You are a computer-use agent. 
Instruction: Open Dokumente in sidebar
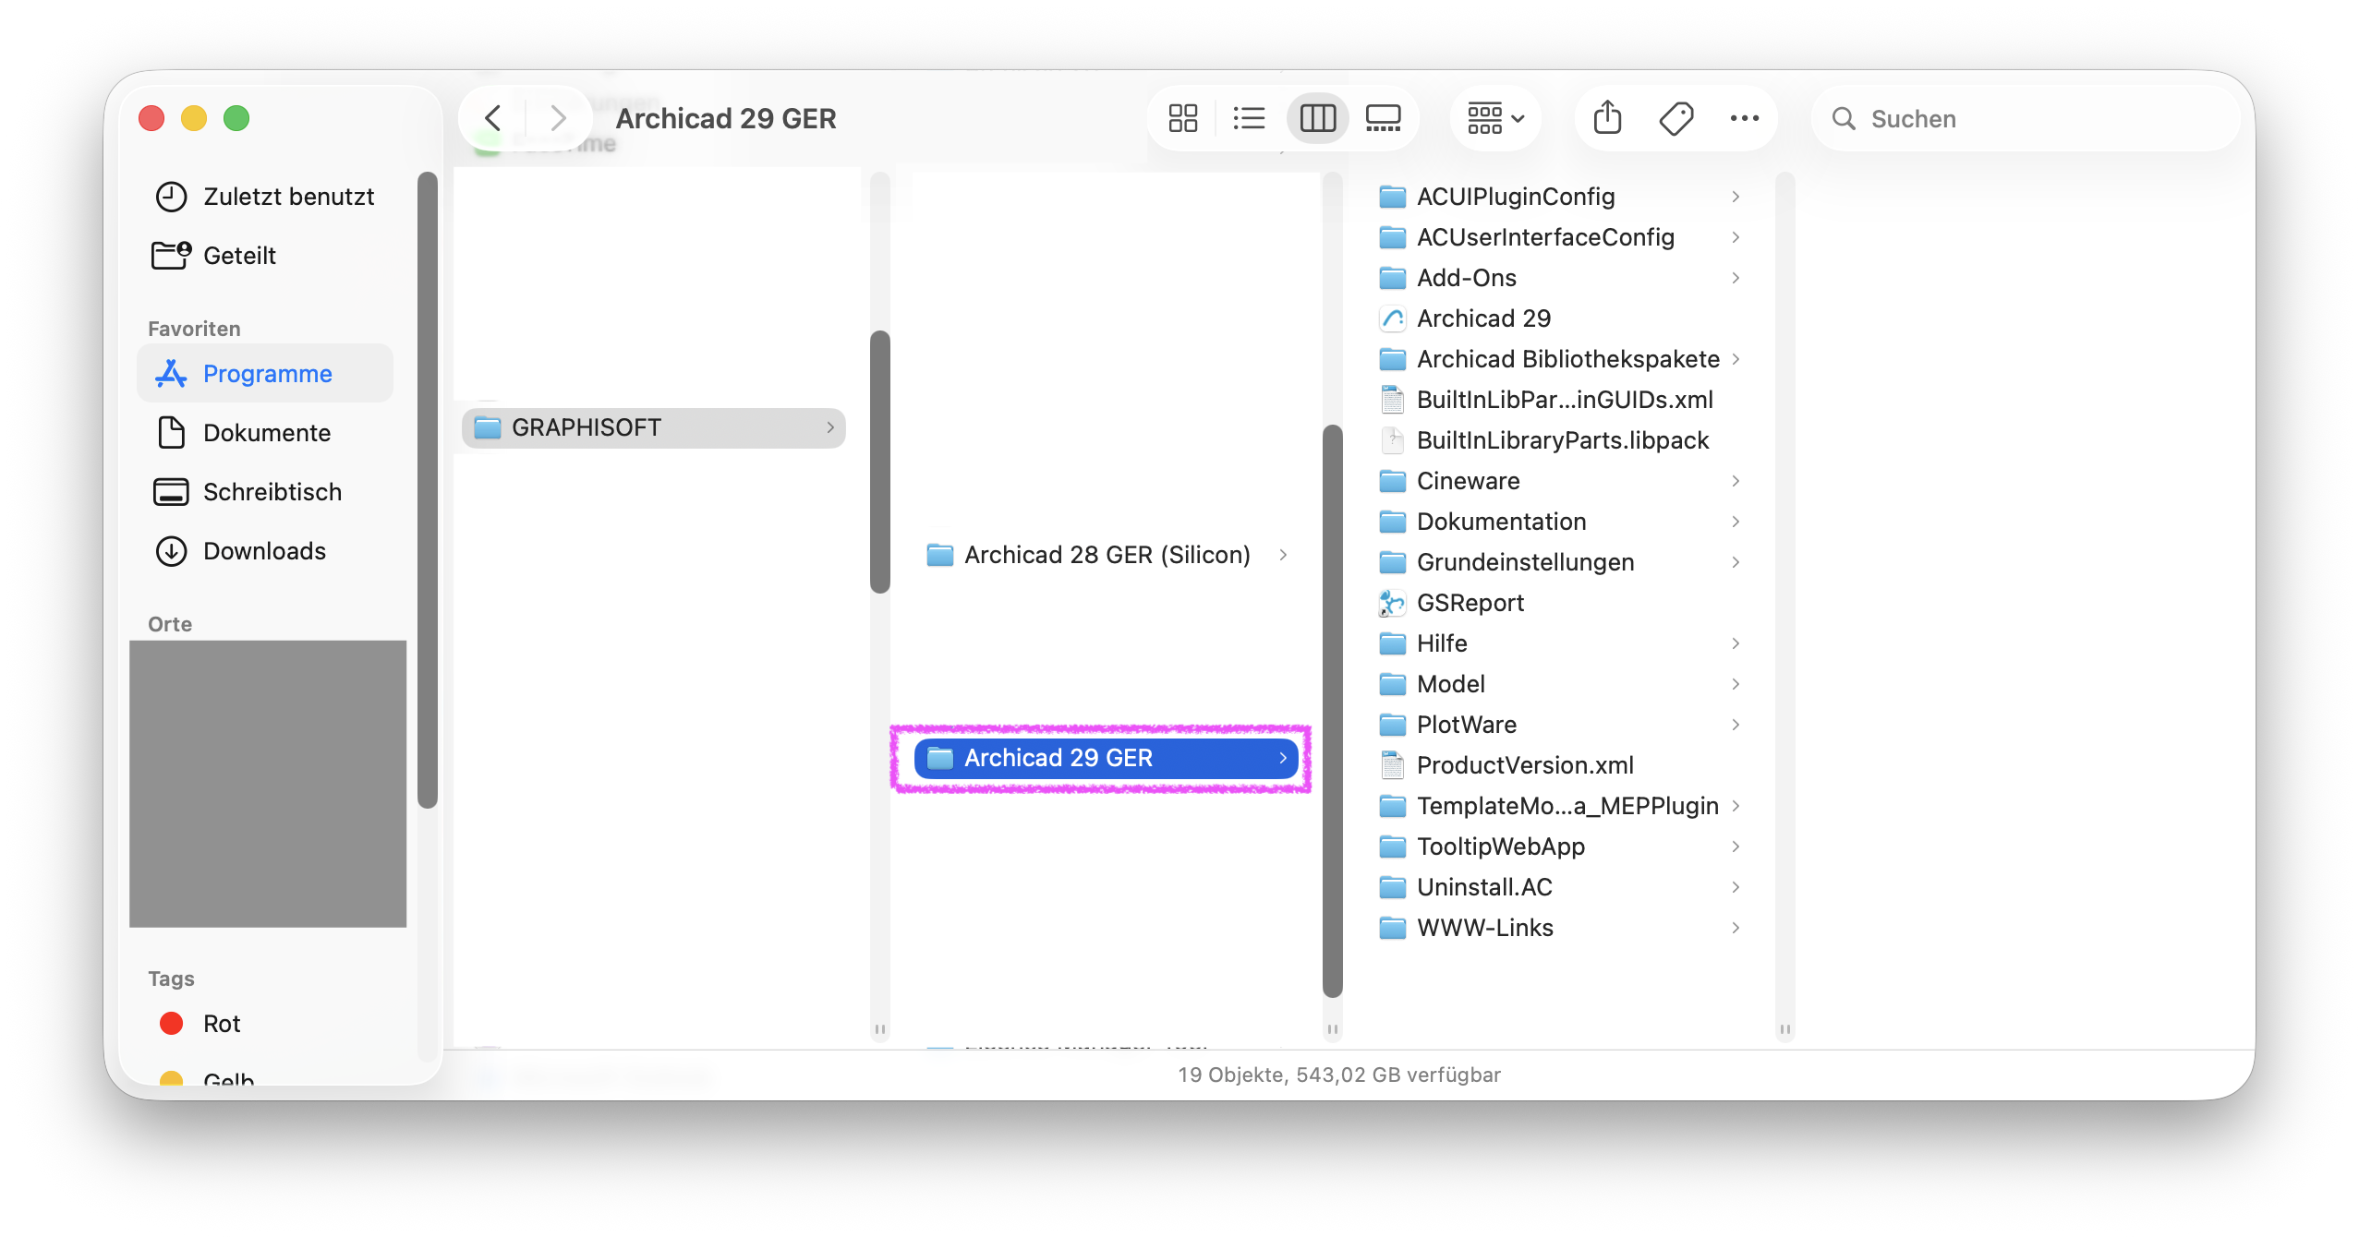tap(264, 433)
